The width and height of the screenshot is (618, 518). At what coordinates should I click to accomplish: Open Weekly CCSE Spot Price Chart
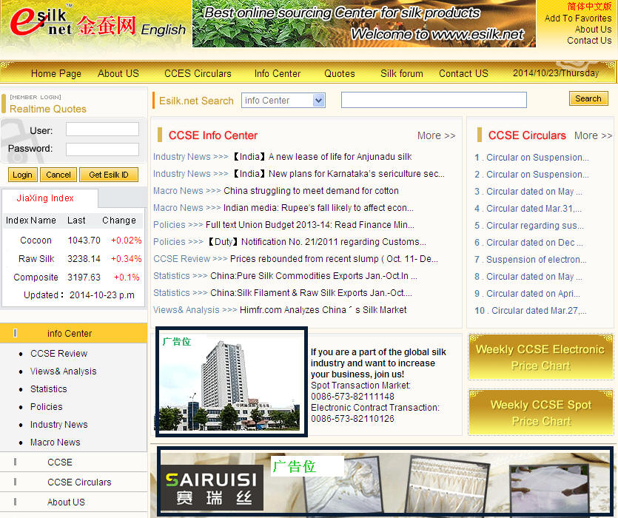540,413
